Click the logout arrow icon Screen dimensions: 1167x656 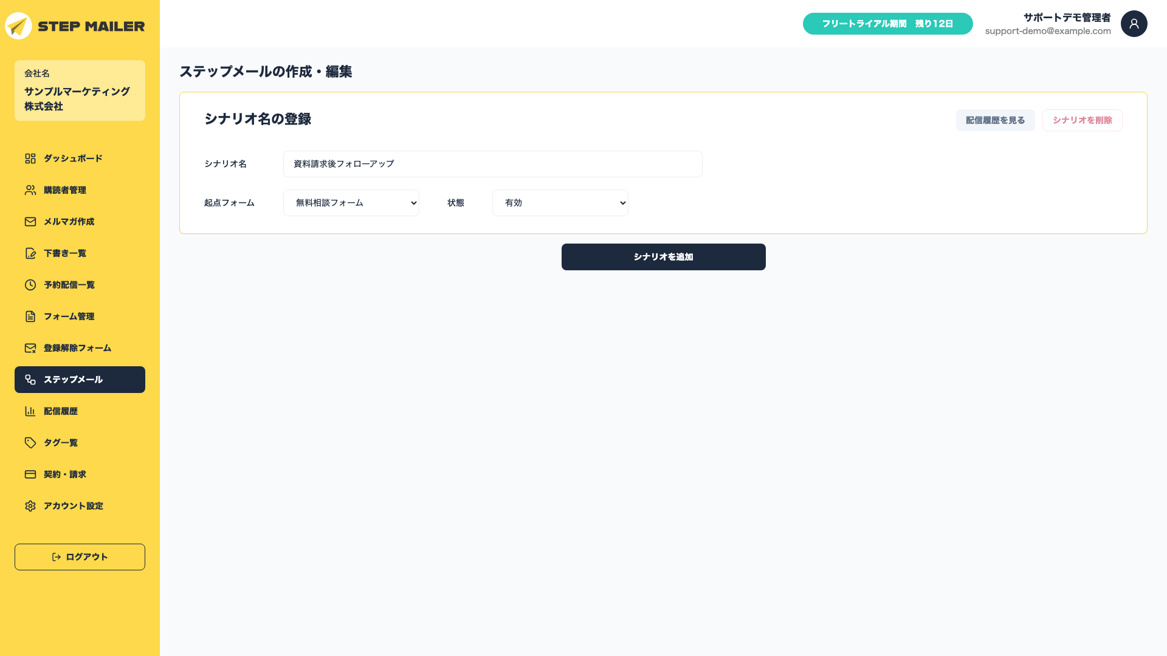(x=57, y=557)
